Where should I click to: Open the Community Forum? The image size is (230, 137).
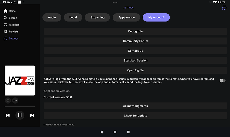pyautogui.click(x=135, y=41)
